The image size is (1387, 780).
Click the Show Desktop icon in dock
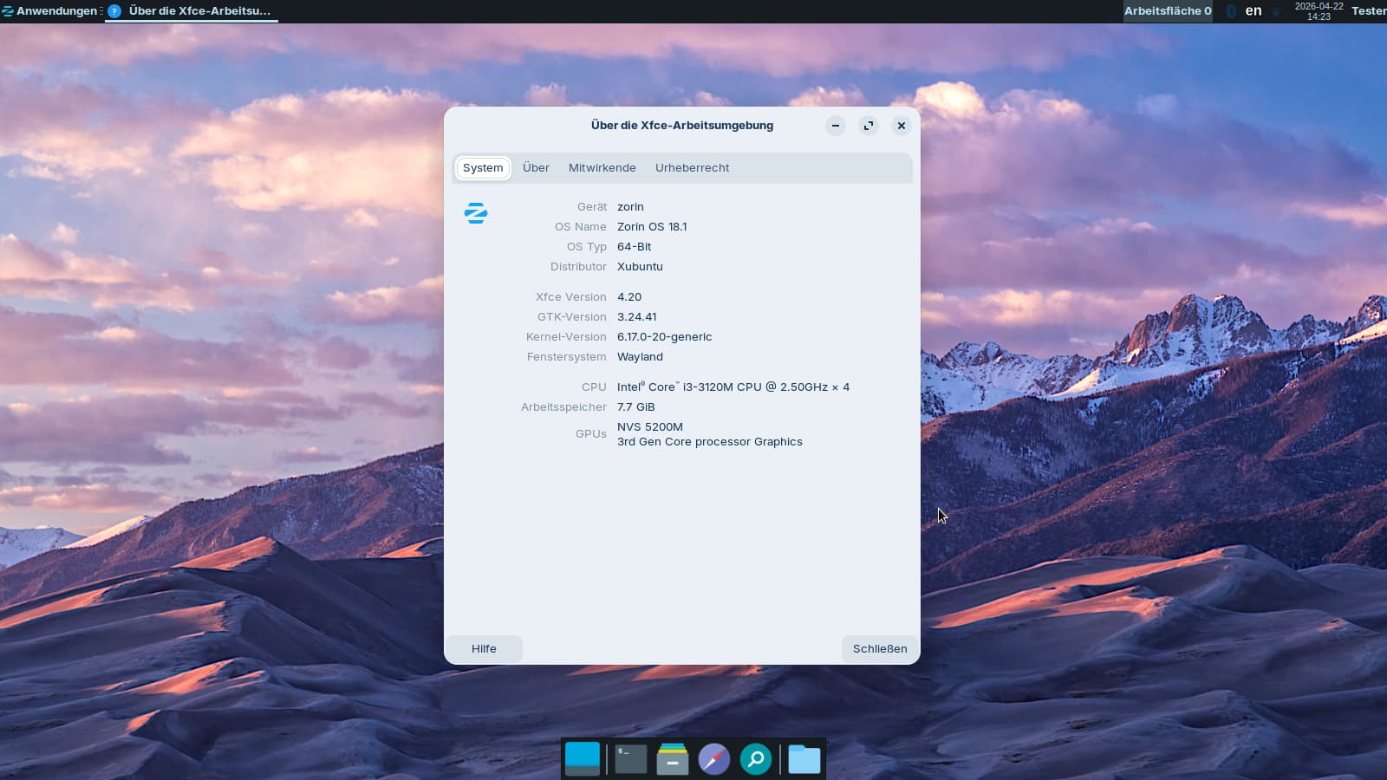click(x=583, y=759)
